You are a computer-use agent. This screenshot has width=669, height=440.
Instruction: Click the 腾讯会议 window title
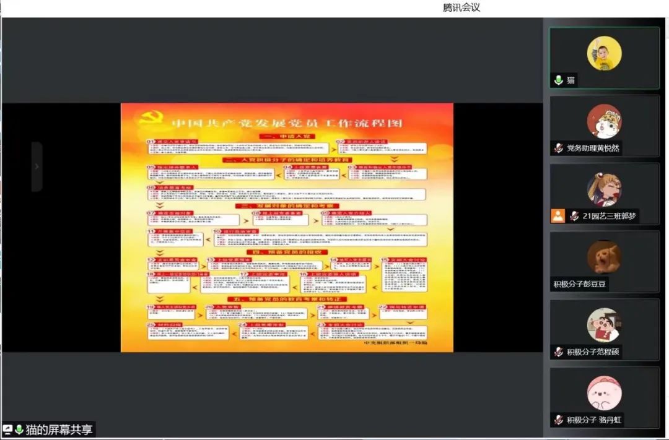pyautogui.click(x=461, y=7)
